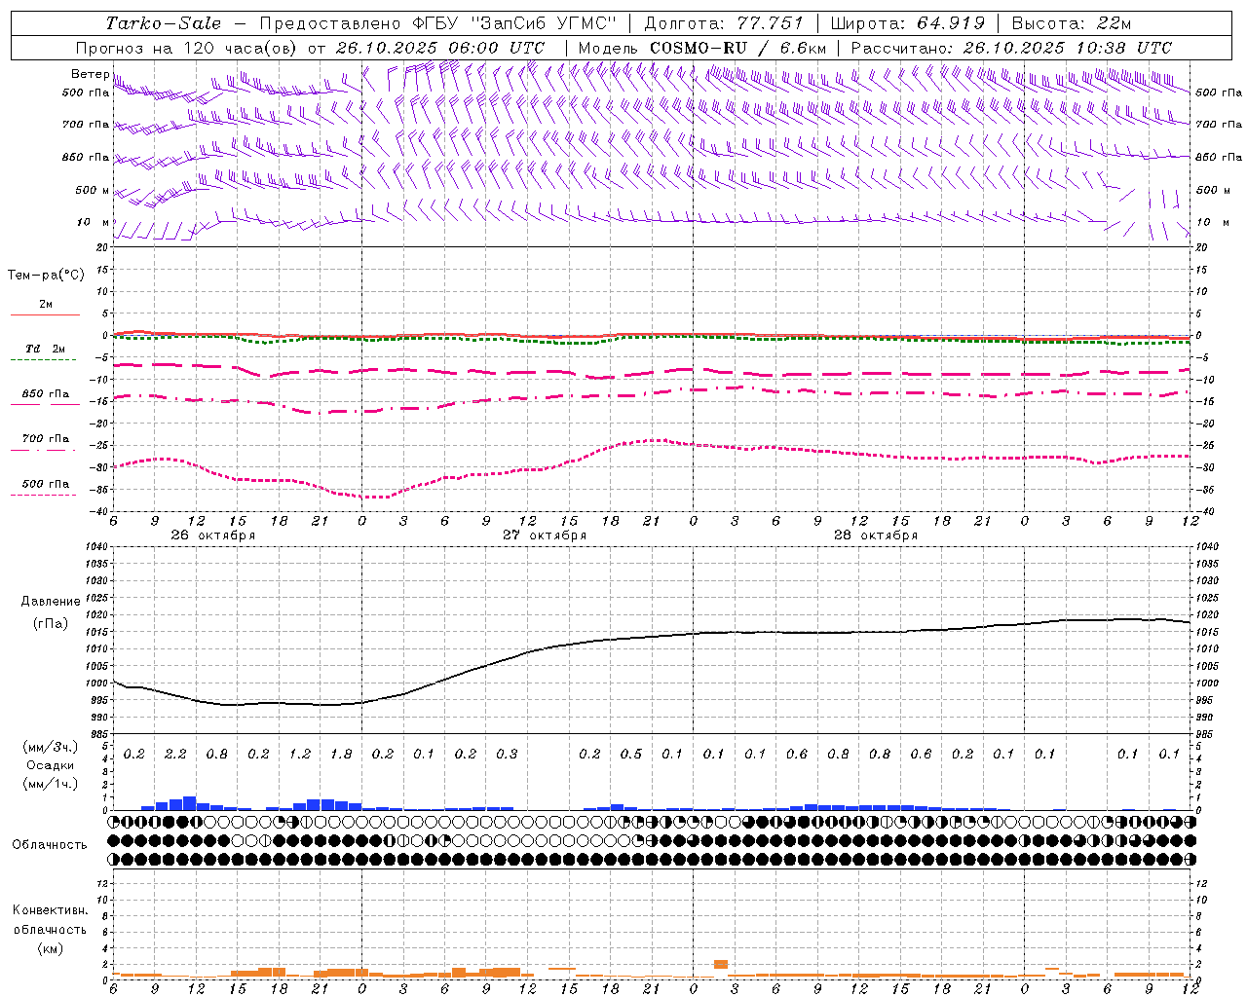1247x997 pixels.
Task: Click the 'Долгота: 77.751' longitude value
Action: 724,23
